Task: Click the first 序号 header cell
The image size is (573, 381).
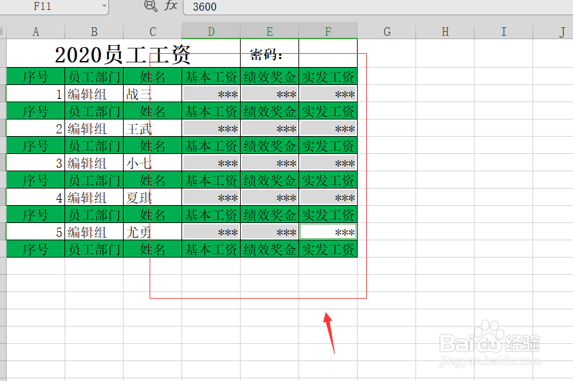Action: pos(36,76)
